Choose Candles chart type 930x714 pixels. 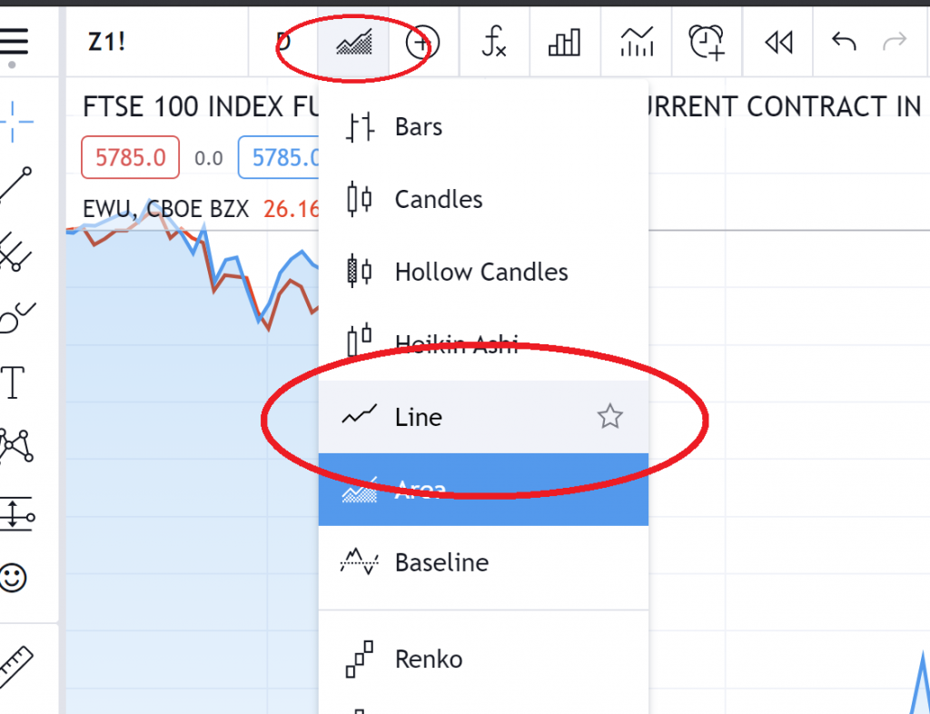click(x=438, y=200)
